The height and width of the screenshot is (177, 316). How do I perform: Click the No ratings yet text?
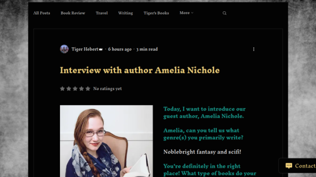(x=107, y=88)
